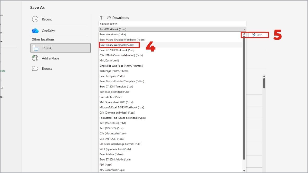Image resolution: width=308 pixels, height=173 pixels.
Task: Select Excel Macro-Enabled Template (*.xltm)
Action: [171, 82]
